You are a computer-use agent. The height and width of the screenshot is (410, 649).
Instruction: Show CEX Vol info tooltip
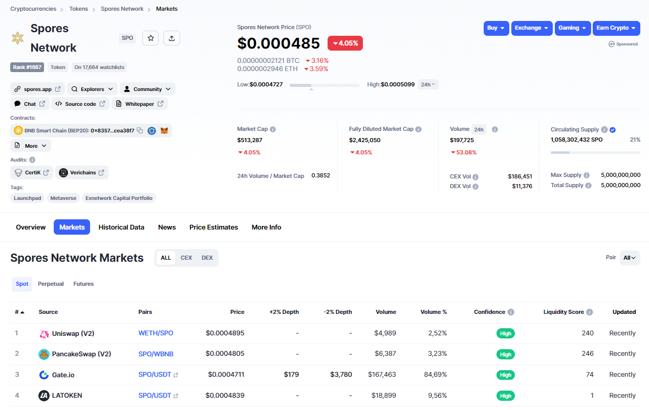475,177
